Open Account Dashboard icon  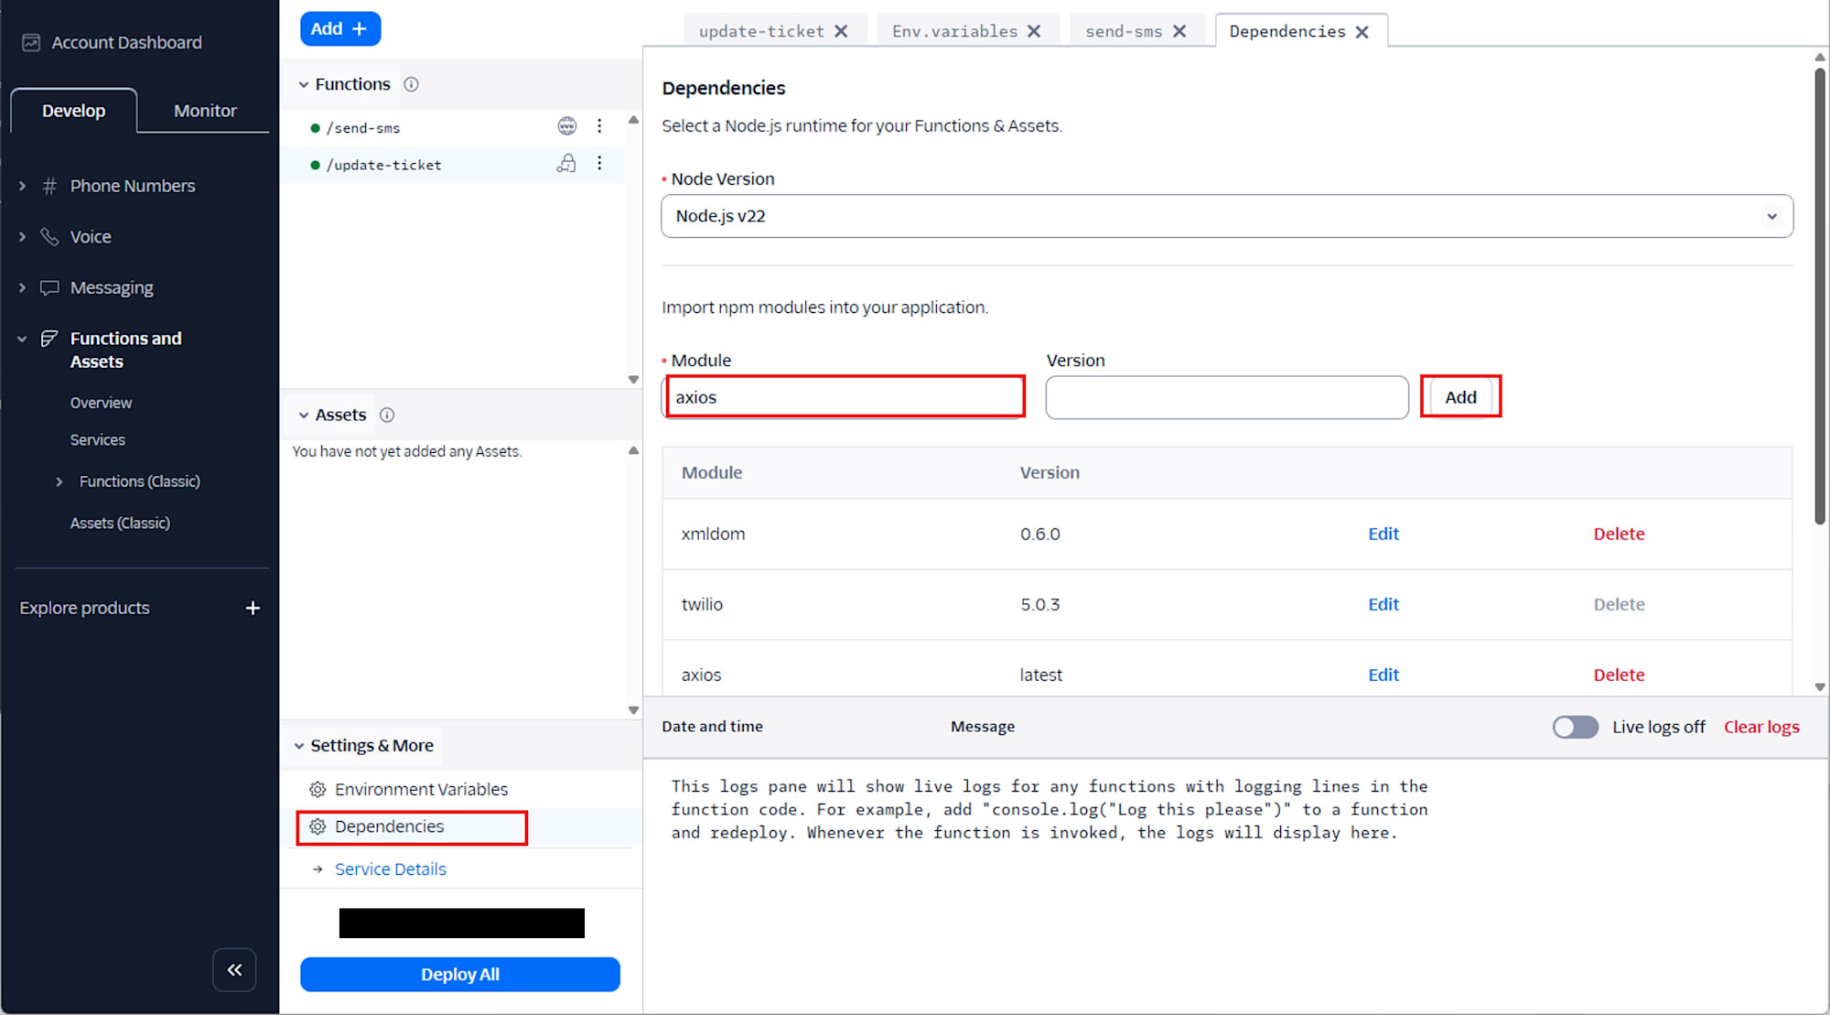pos(31,42)
